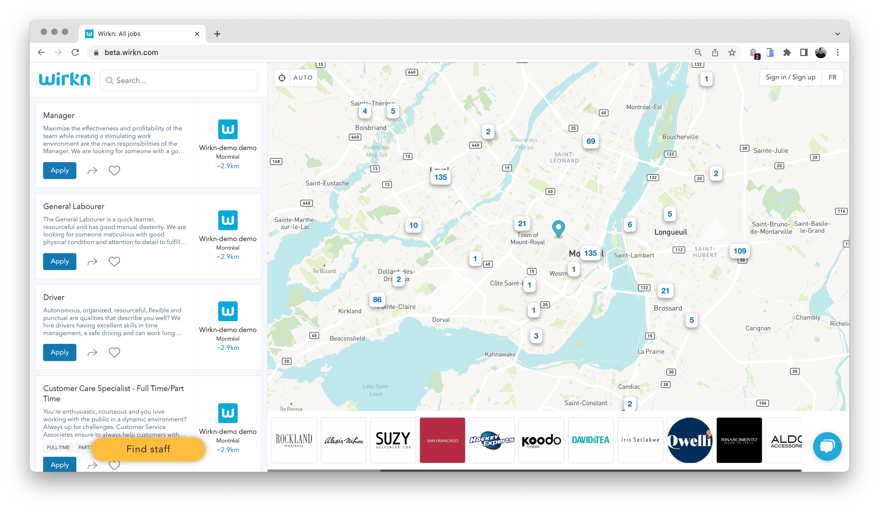
Task: Expand the 109 cluster near Saint-Hubert
Action: [740, 251]
